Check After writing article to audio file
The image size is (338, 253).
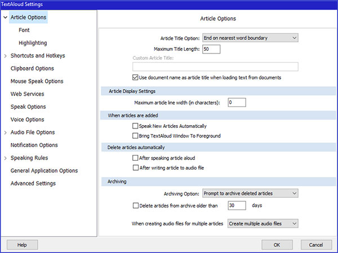point(135,168)
